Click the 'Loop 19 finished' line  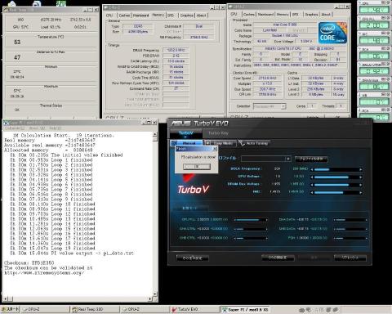coord(52,249)
